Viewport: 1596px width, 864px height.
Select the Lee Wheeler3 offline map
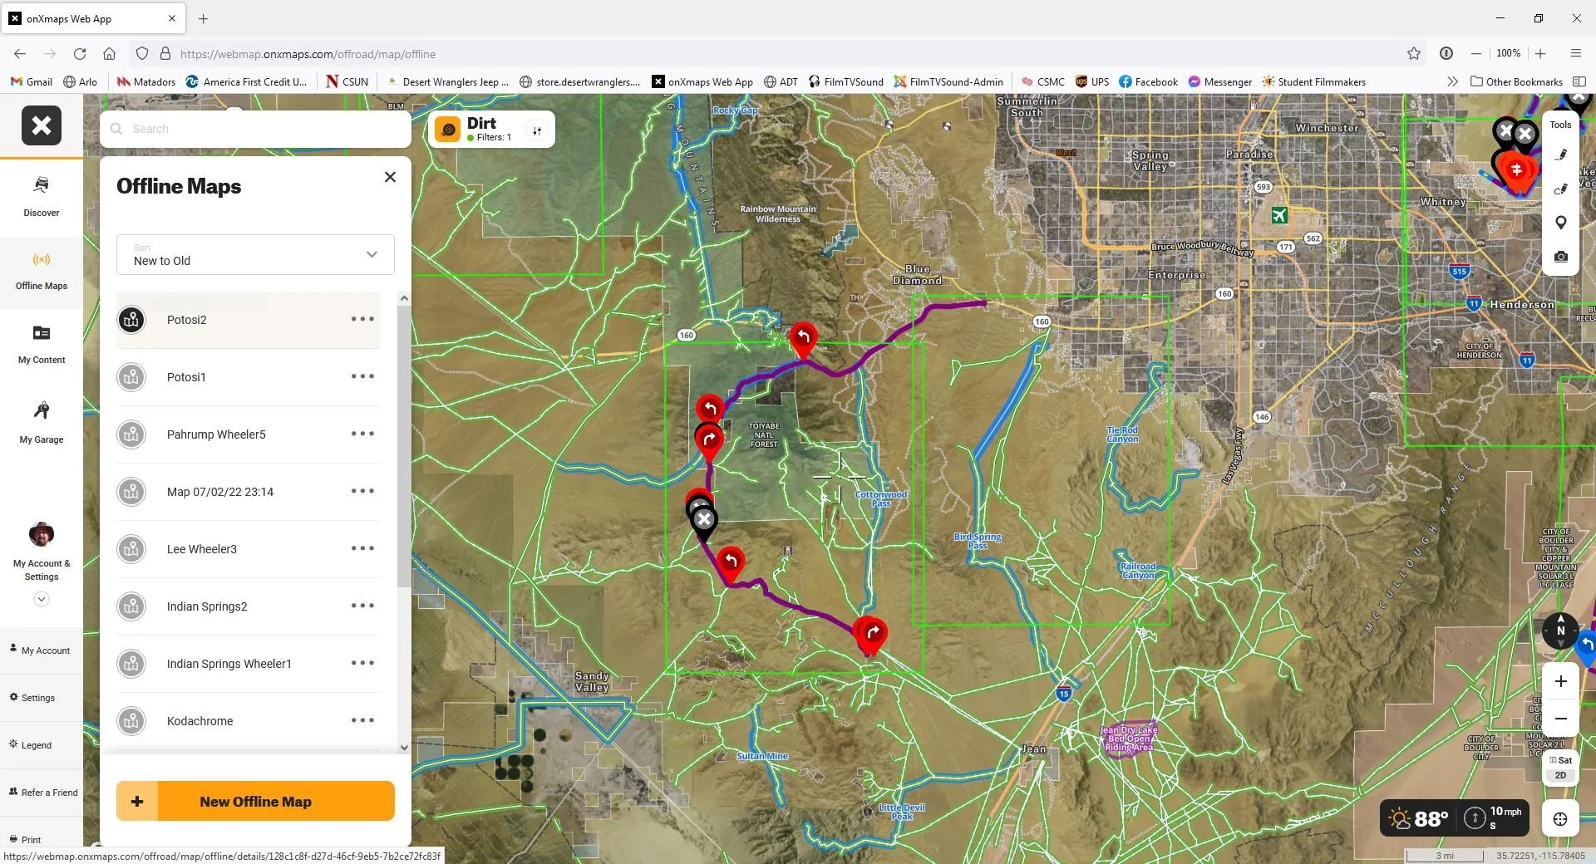(x=248, y=549)
